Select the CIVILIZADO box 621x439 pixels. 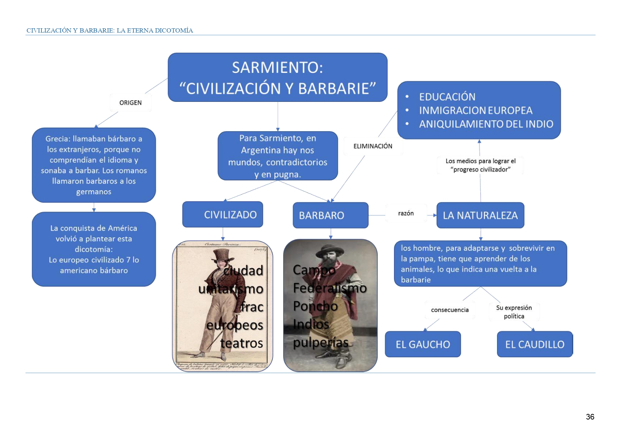223,215
